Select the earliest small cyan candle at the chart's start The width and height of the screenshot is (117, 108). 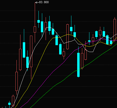click(9, 104)
